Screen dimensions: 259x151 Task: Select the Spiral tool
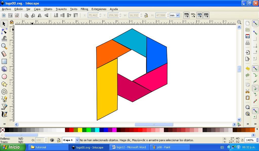point(4,92)
